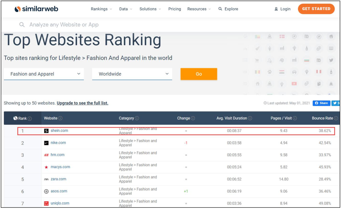Open the shein.com link
Screen dimensions: 341x209
pos(59,130)
